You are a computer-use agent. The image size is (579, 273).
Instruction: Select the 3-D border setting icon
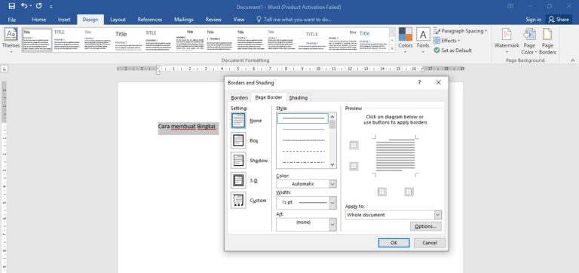point(238,180)
